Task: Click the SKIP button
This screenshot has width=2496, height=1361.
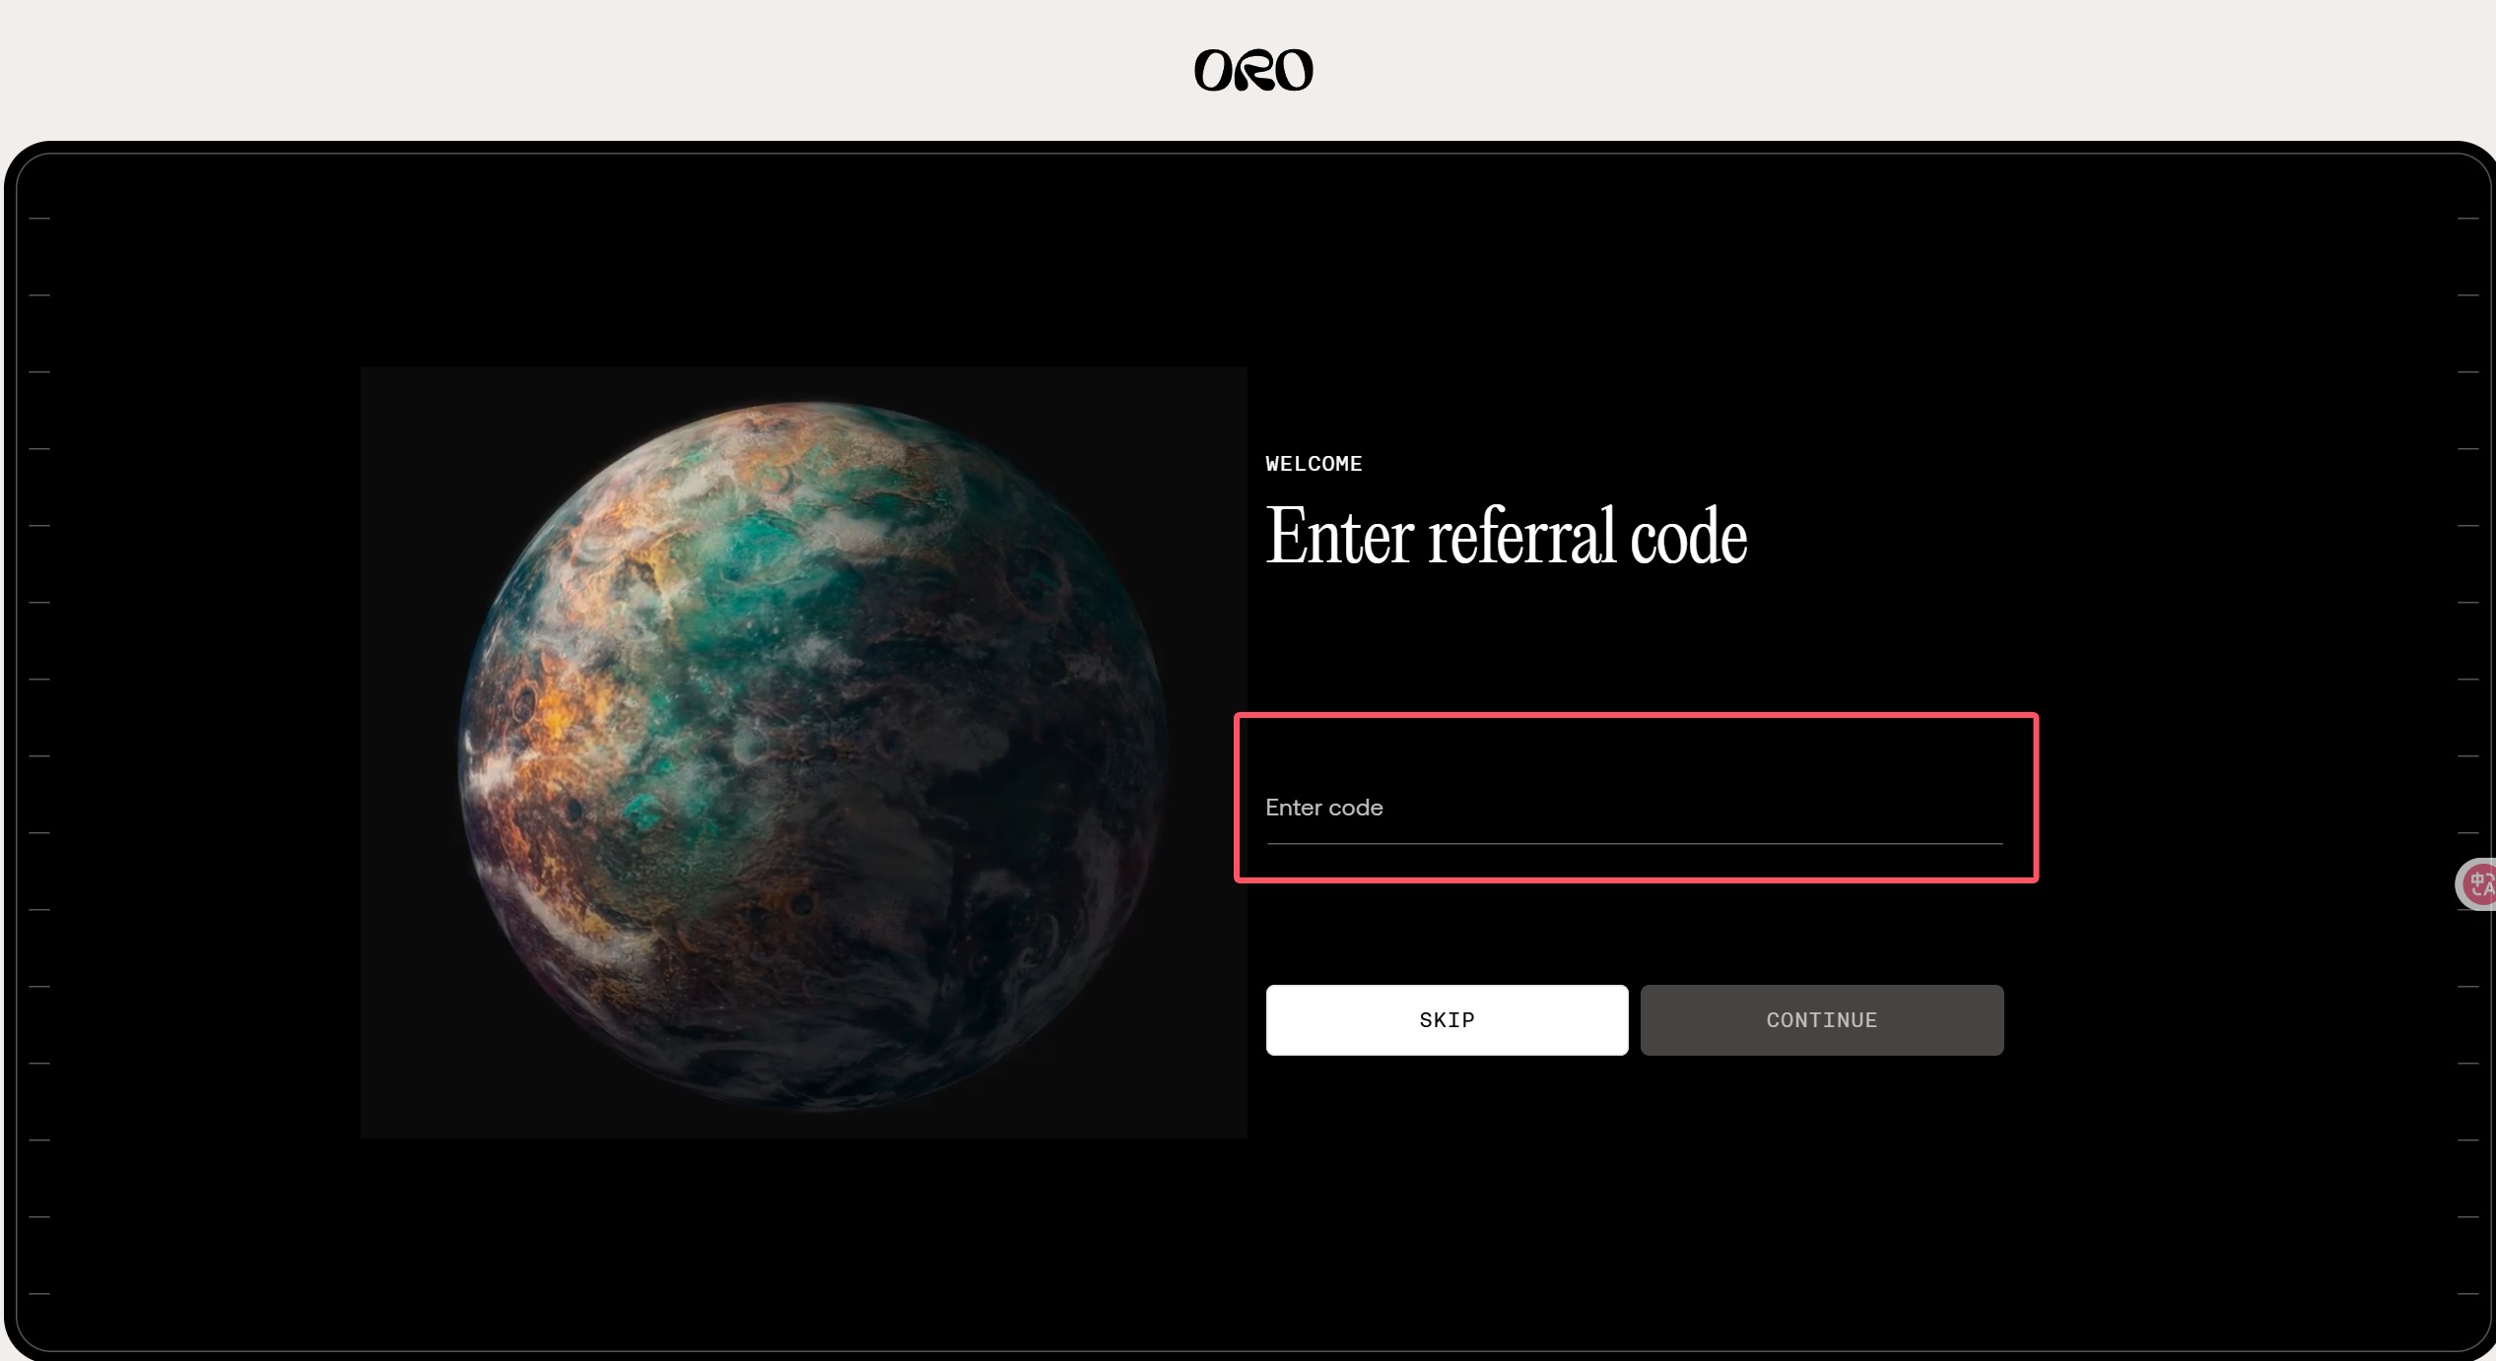Action: point(1447,1020)
